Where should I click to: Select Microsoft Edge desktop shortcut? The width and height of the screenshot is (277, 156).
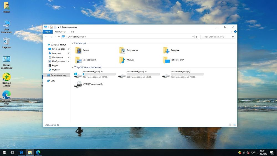pos(7,98)
